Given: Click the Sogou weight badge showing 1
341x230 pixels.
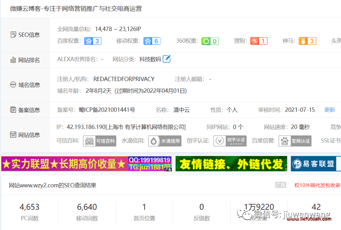Looking at the screenshot, I should click(x=259, y=41).
